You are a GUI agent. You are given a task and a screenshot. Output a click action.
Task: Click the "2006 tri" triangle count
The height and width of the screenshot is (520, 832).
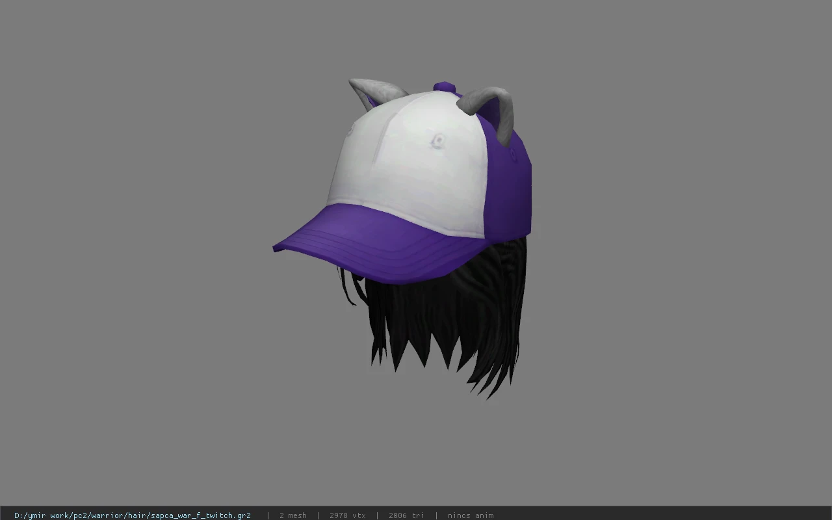coord(406,515)
